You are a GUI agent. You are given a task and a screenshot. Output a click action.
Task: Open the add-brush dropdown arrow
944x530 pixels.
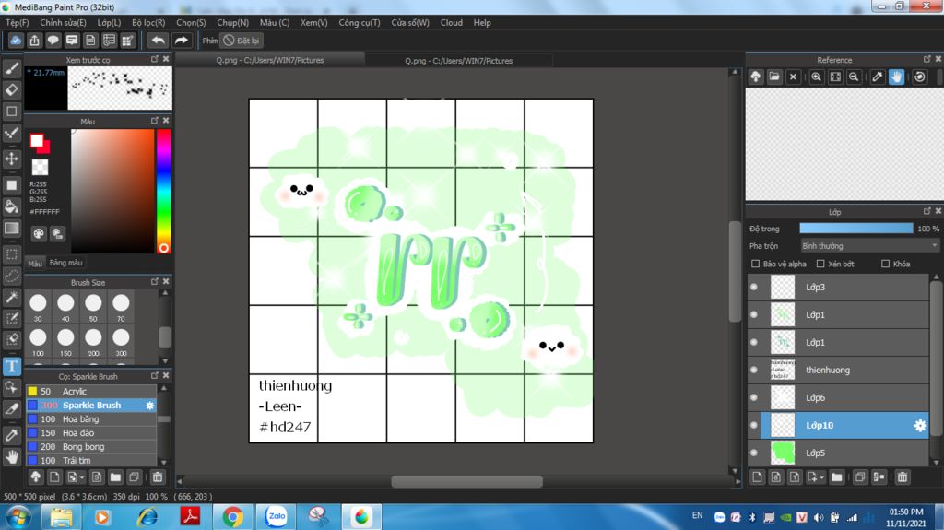pos(82,477)
